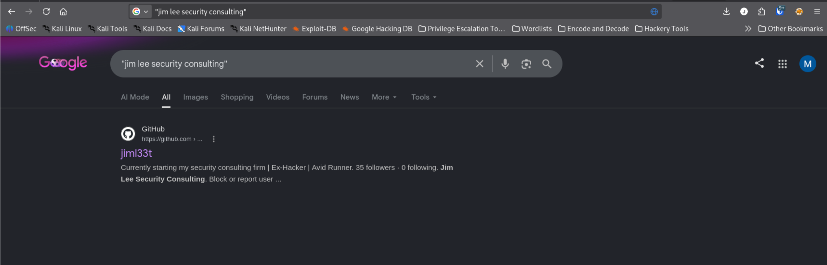Click the Google logo
This screenshot has width=827, height=265.
point(63,63)
